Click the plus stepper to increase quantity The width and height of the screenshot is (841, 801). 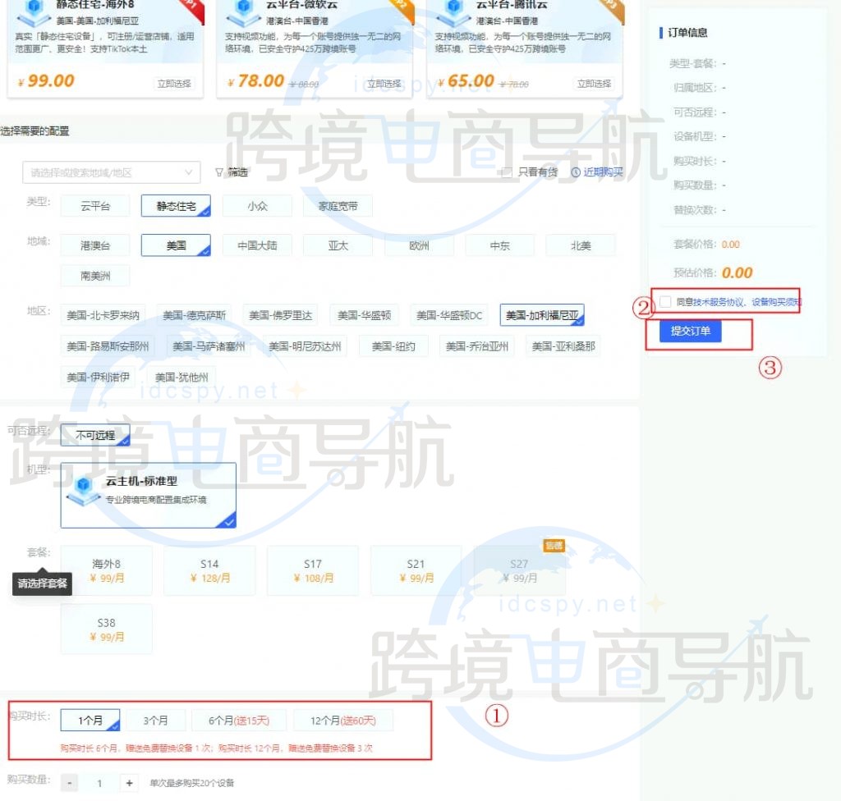point(128,783)
